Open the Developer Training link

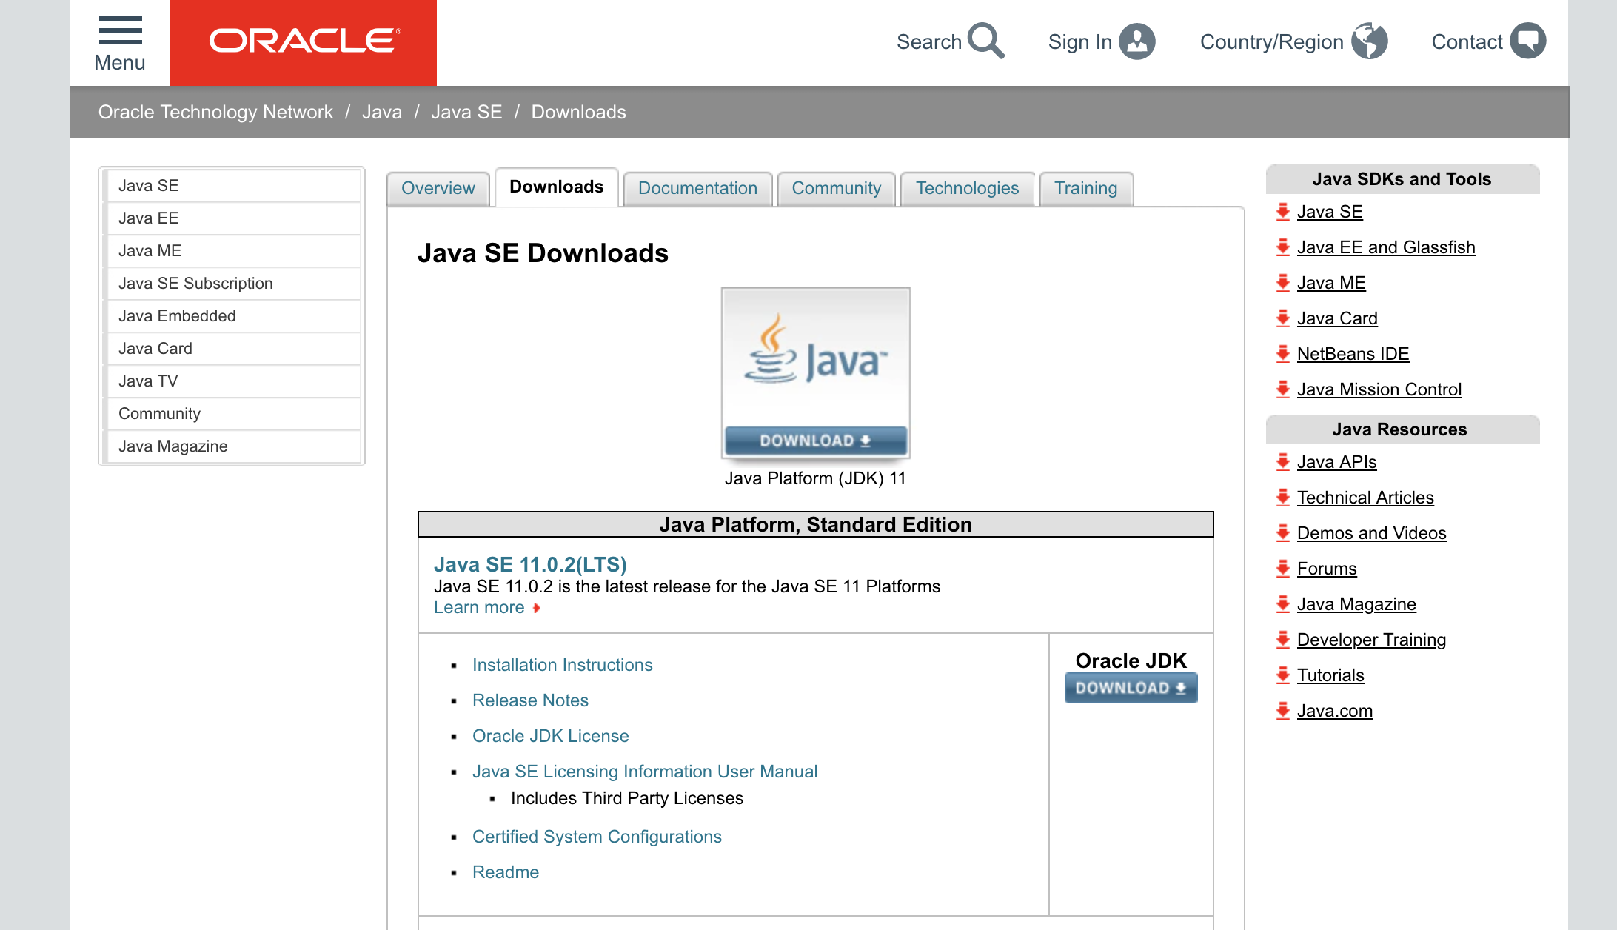(x=1371, y=640)
